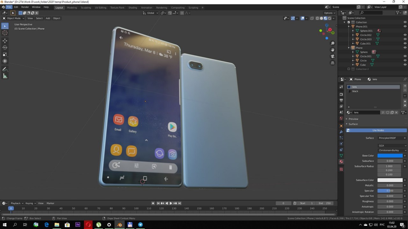Screen dimensions: 408x229
Task: Unlink material with the X button
Action: 396,112
